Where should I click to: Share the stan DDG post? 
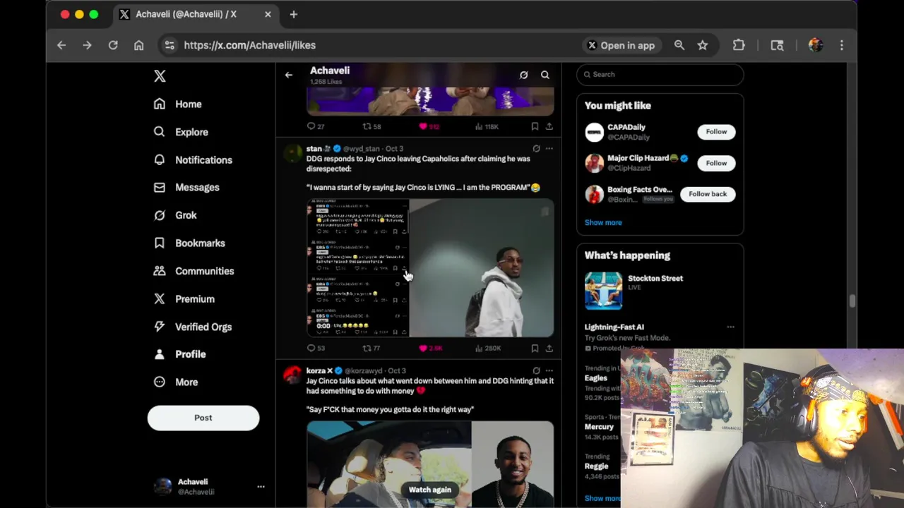pos(549,348)
